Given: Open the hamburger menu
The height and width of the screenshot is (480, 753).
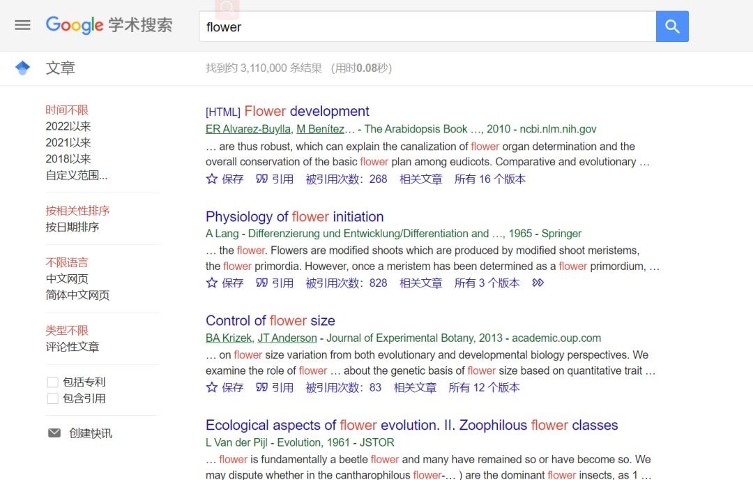Looking at the screenshot, I should pyautogui.click(x=23, y=25).
